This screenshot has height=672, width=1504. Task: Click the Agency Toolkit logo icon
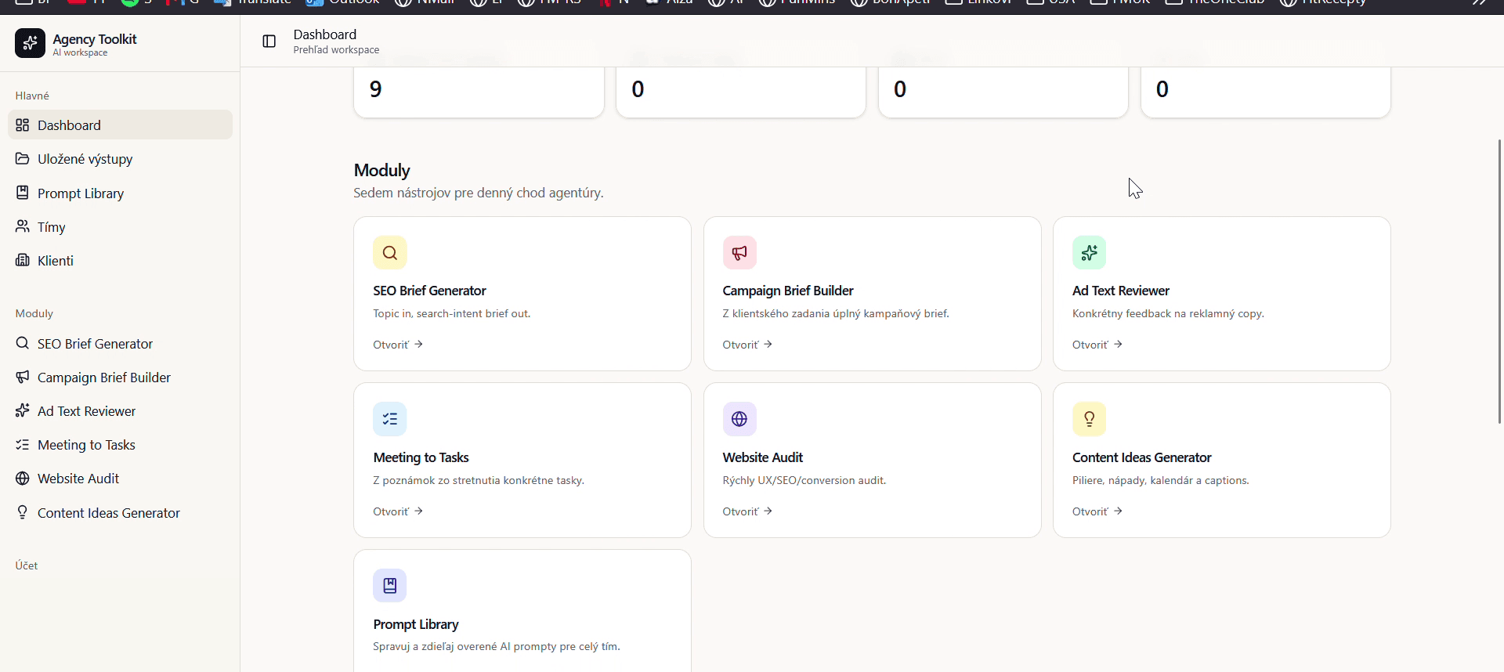point(30,43)
